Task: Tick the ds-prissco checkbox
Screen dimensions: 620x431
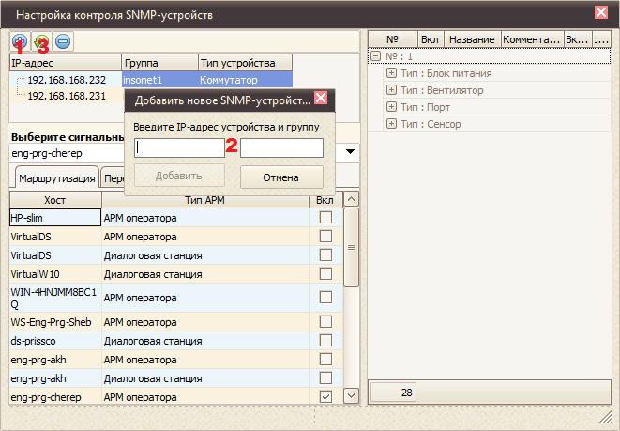Action: pos(325,340)
